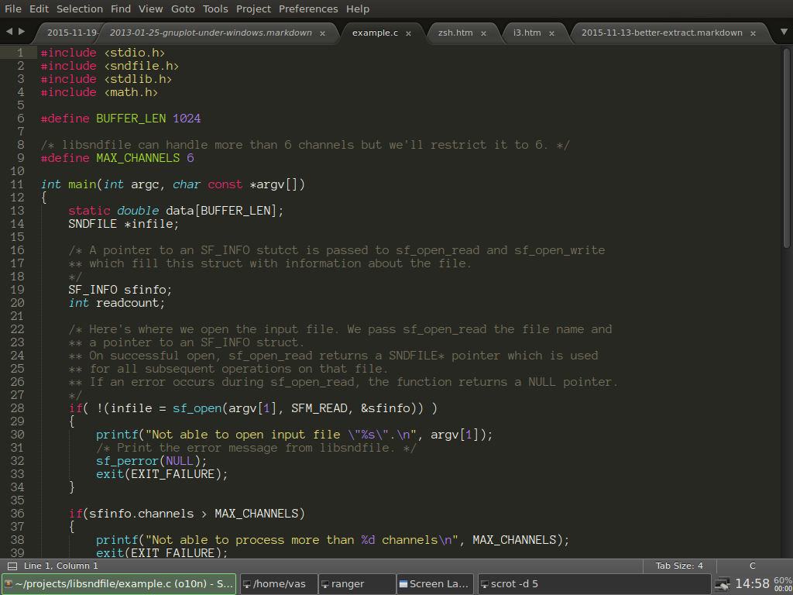Change syntax via the C language selector
The width and height of the screenshot is (793, 595).
pos(752,566)
